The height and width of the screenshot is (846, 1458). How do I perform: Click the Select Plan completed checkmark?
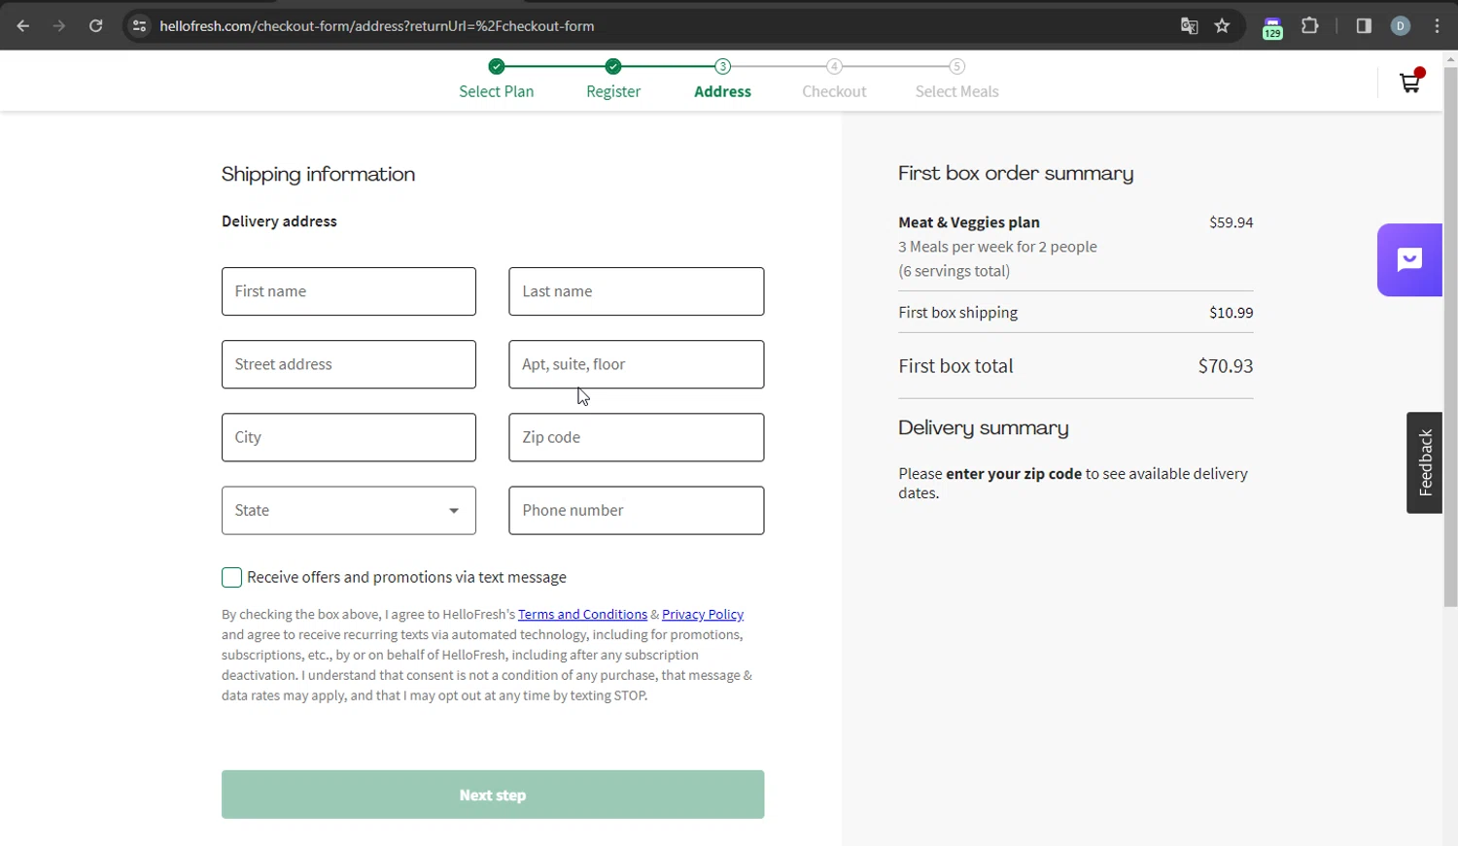click(x=497, y=66)
